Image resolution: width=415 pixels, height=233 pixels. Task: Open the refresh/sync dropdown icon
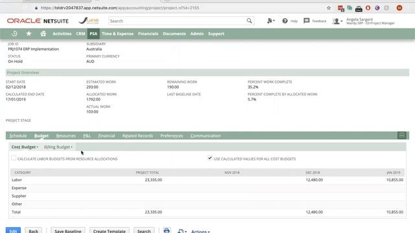[x=182, y=231]
